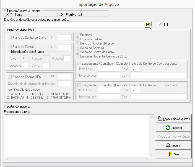Toggle the Plano de Centro de Custo checkbox
The image size is (195, 167).
pyautogui.click(x=10, y=37)
